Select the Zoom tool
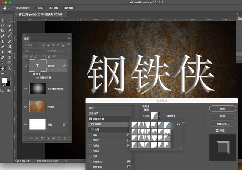 point(9,68)
